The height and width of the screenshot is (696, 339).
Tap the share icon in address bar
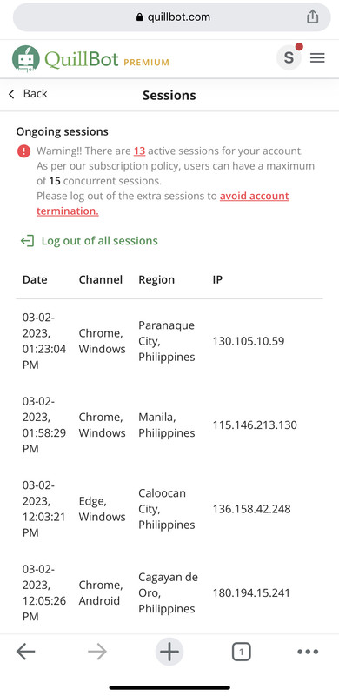click(312, 17)
